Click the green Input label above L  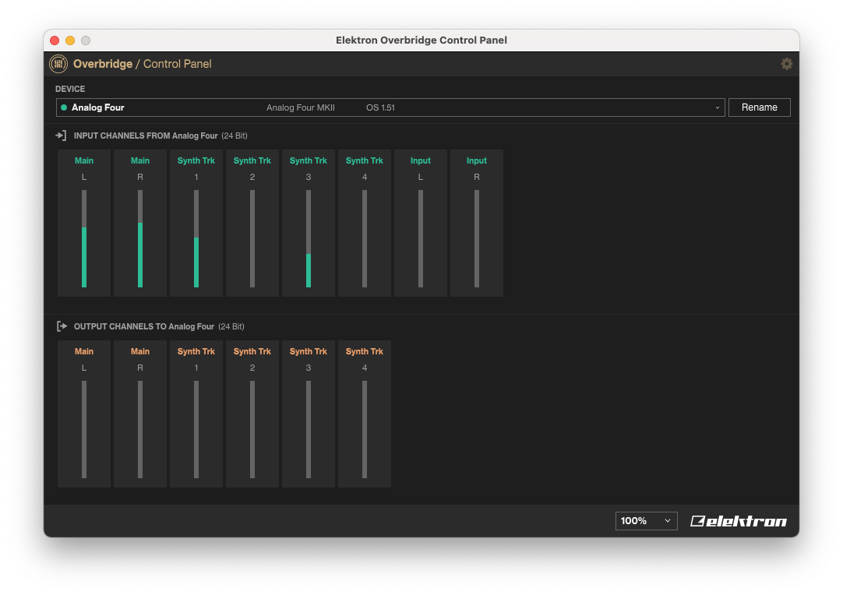coord(421,160)
